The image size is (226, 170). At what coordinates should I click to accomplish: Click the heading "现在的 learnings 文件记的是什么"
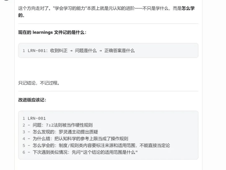click(52, 32)
